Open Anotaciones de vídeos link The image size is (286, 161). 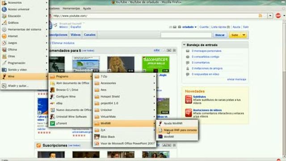pos(207,110)
